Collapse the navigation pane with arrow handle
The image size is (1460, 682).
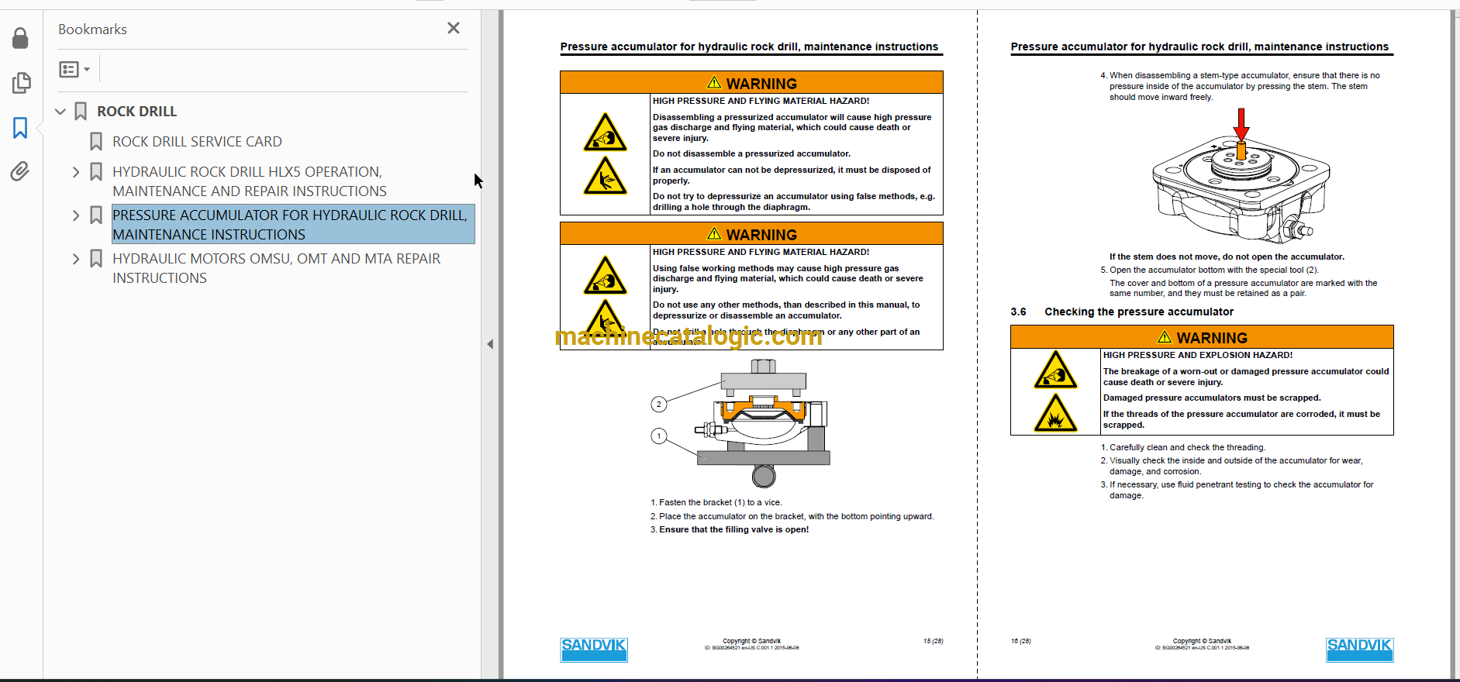(x=490, y=344)
